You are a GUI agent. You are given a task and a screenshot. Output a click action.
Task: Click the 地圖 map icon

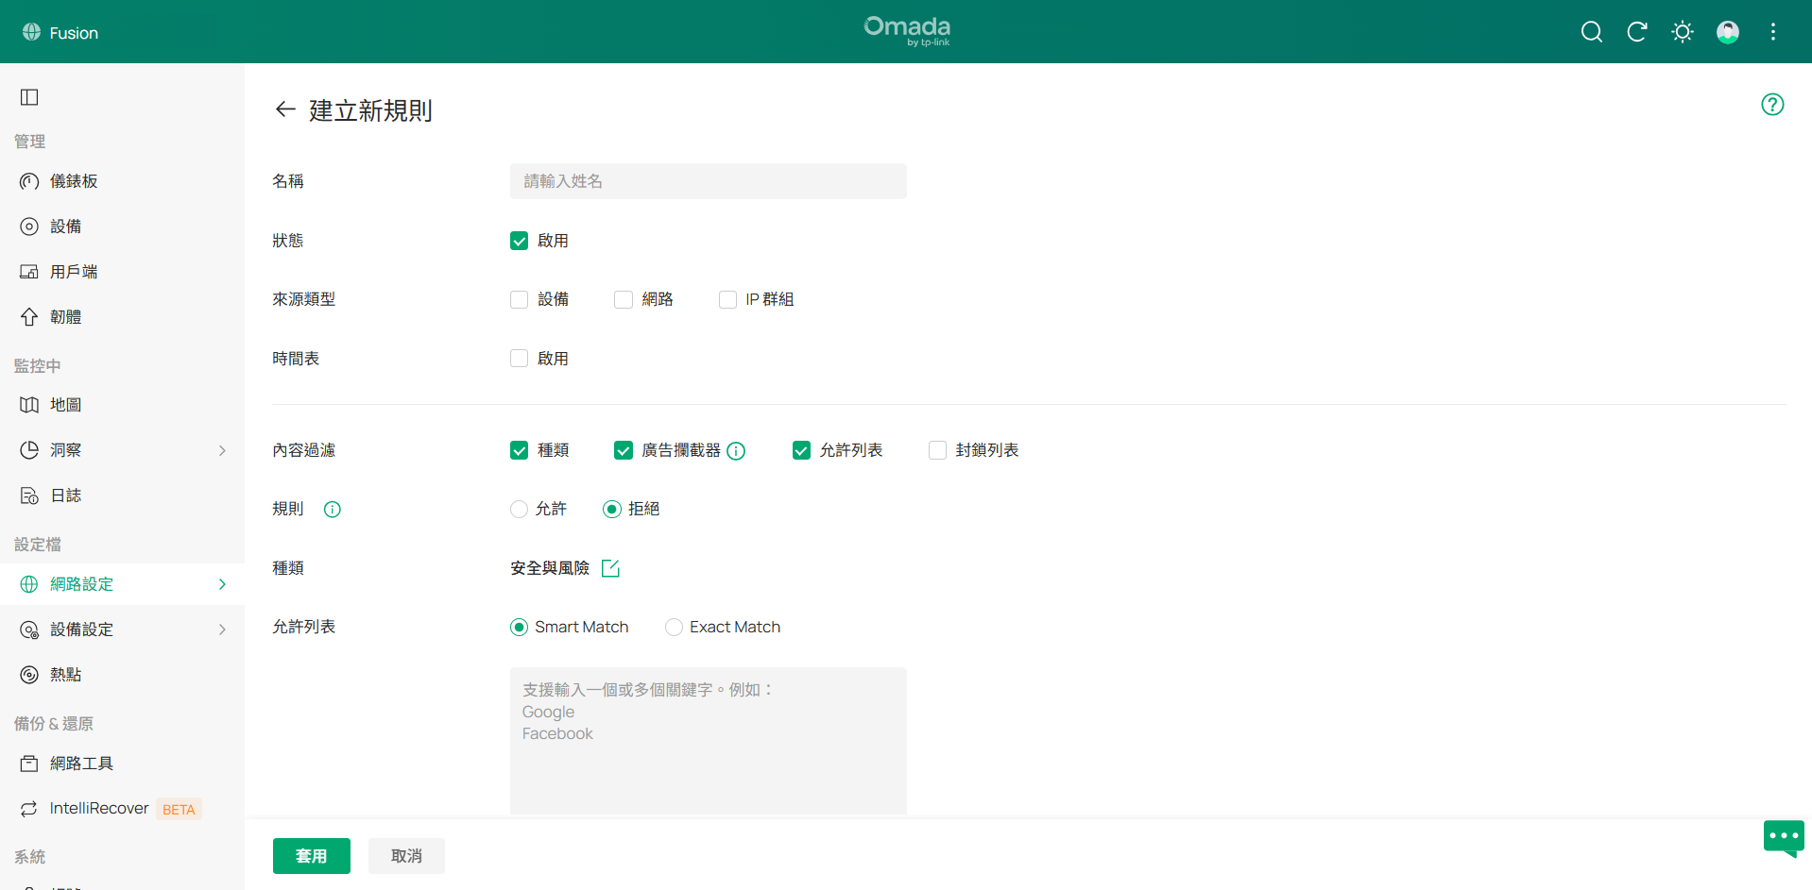click(x=29, y=405)
